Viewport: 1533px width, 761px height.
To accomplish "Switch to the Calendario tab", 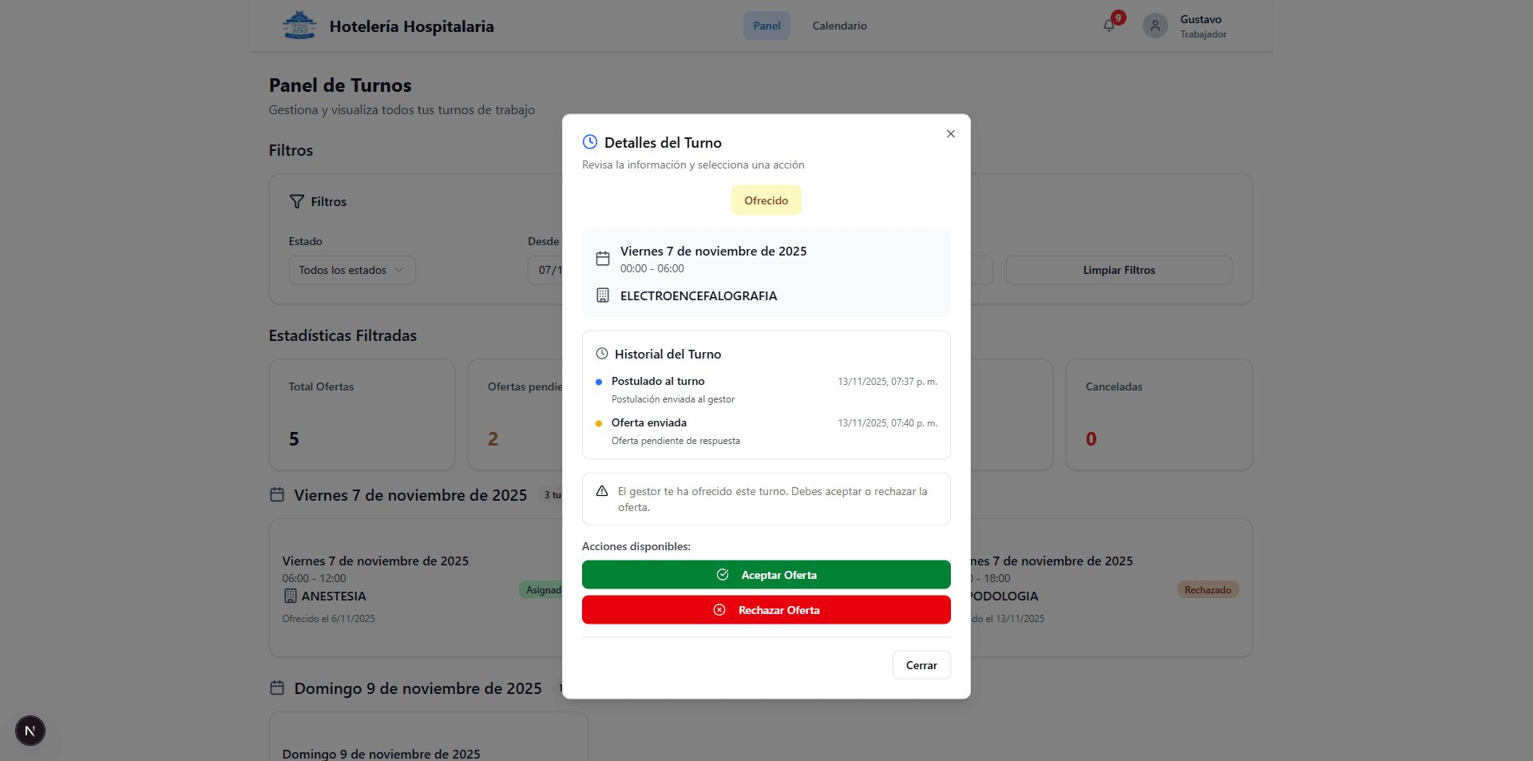I will tap(839, 25).
